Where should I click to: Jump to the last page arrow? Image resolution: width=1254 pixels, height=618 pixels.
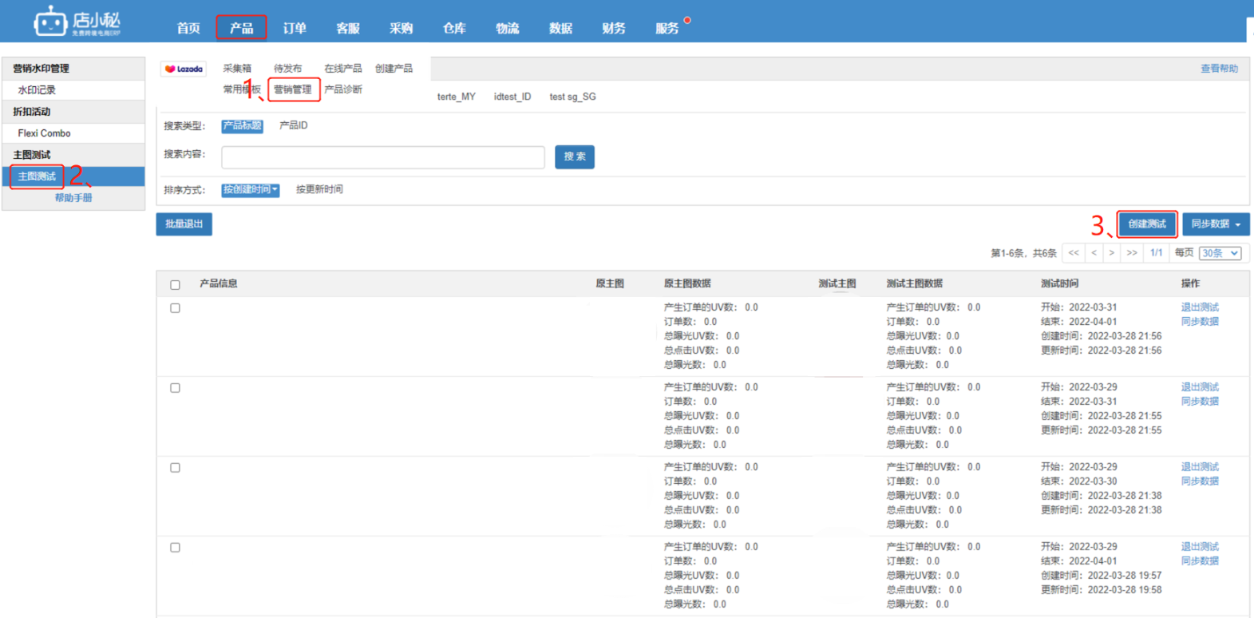(1132, 253)
